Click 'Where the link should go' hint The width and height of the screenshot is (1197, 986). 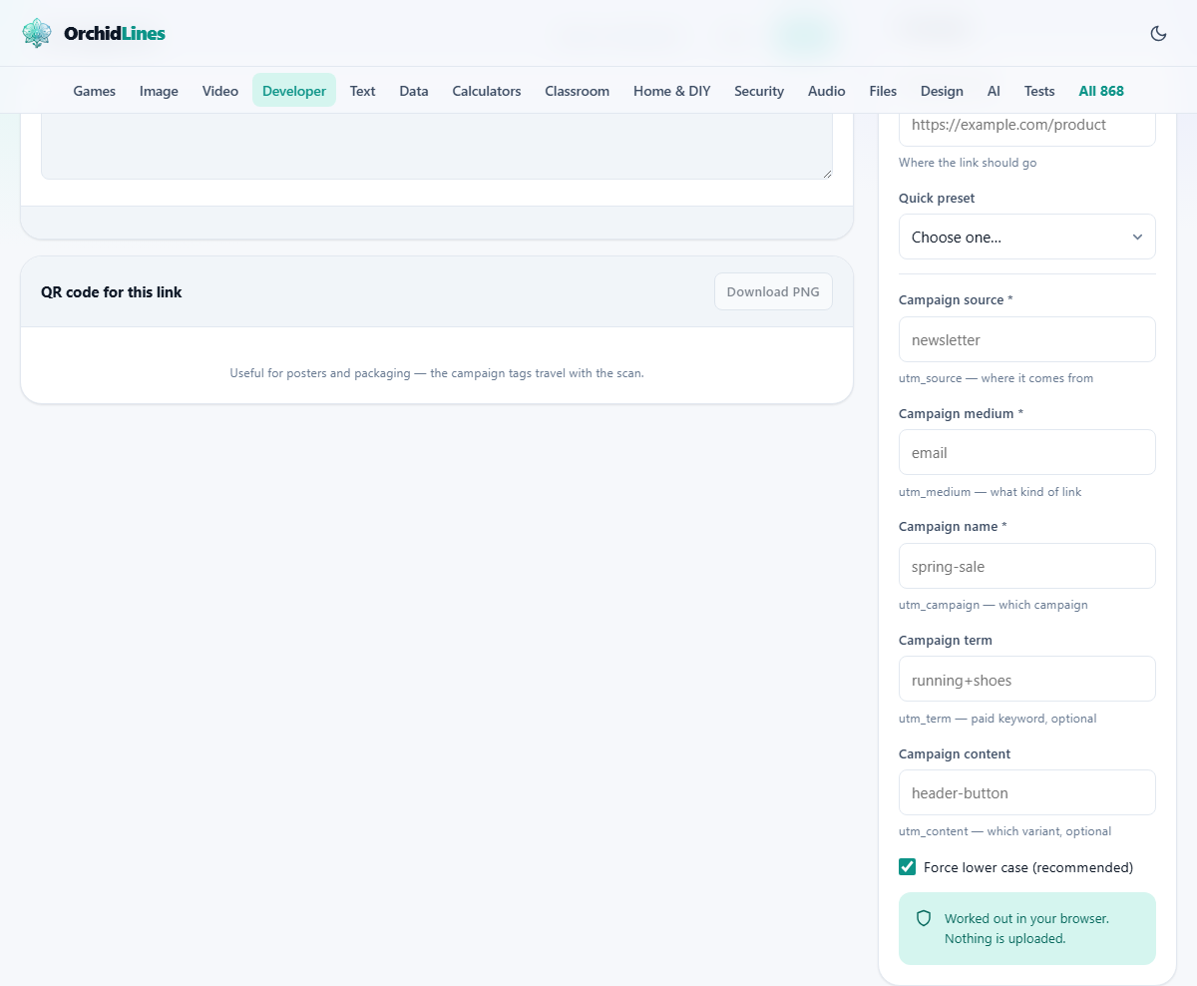point(968,163)
